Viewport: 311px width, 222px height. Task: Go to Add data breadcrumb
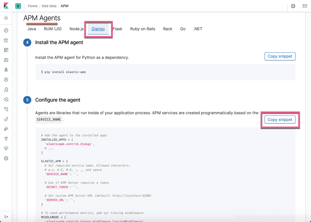click(x=49, y=6)
